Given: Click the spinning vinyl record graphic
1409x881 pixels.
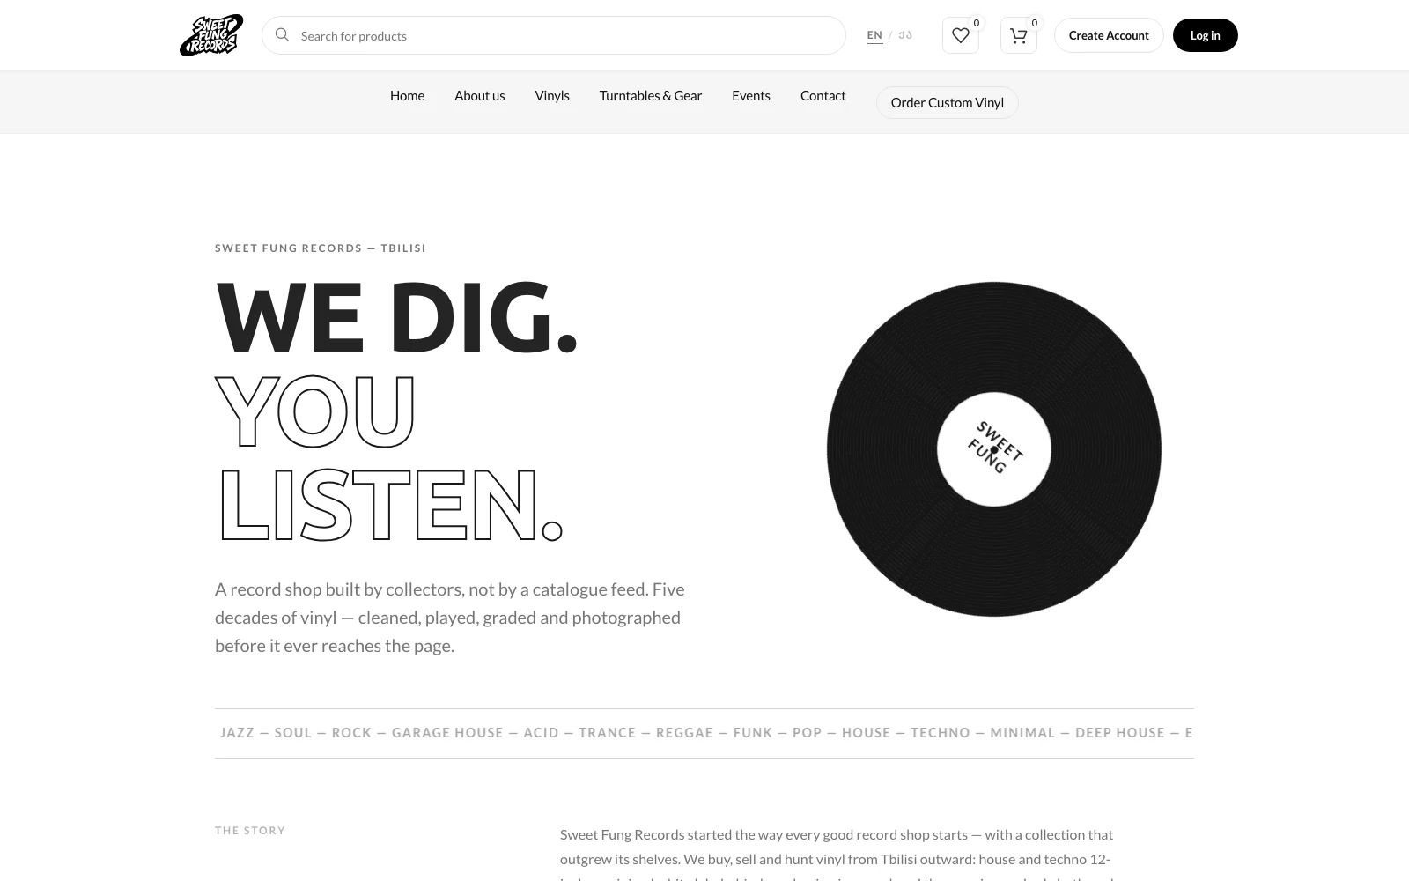Looking at the screenshot, I should [x=994, y=449].
